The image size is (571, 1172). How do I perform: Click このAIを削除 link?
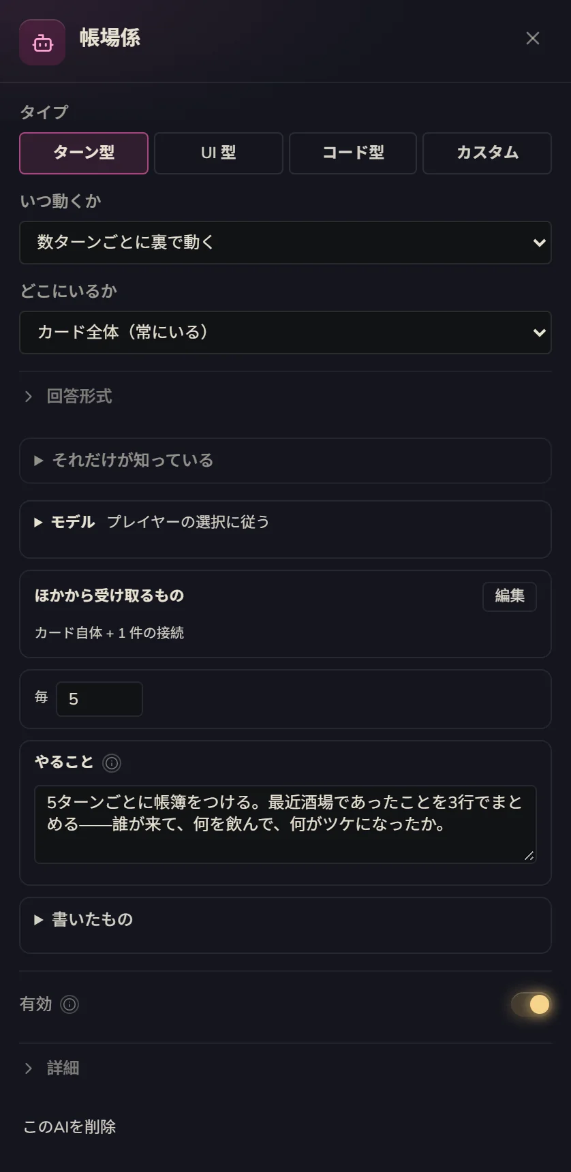(70, 1126)
